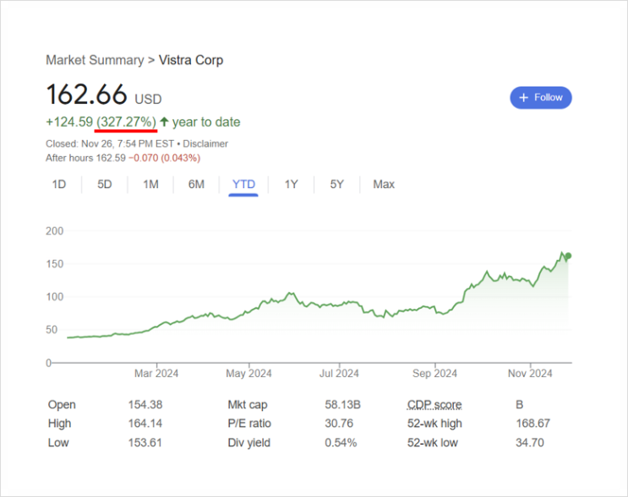Click the Div yield label
Screen dimensions: 628x497
[x=248, y=443]
